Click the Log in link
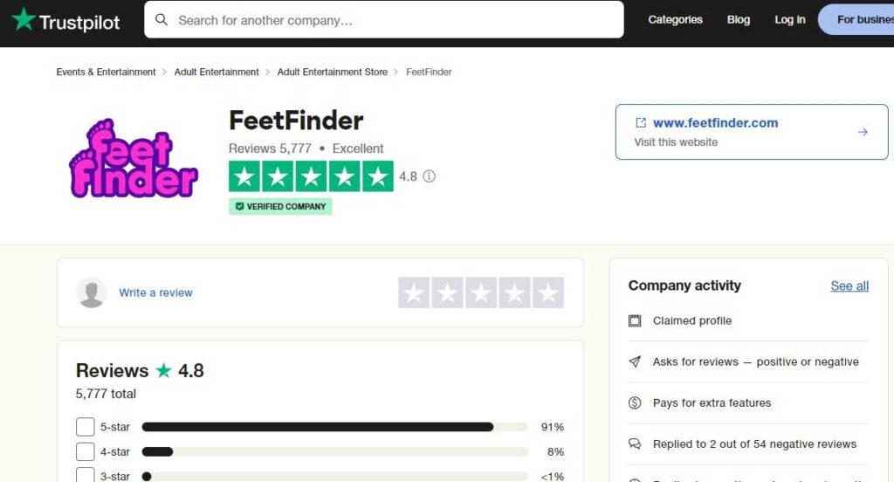Viewport: 894px width, 482px height. (x=789, y=19)
